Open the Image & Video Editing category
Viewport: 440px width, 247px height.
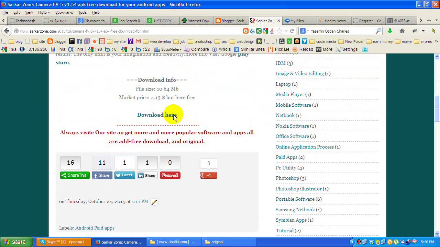tap(300, 73)
